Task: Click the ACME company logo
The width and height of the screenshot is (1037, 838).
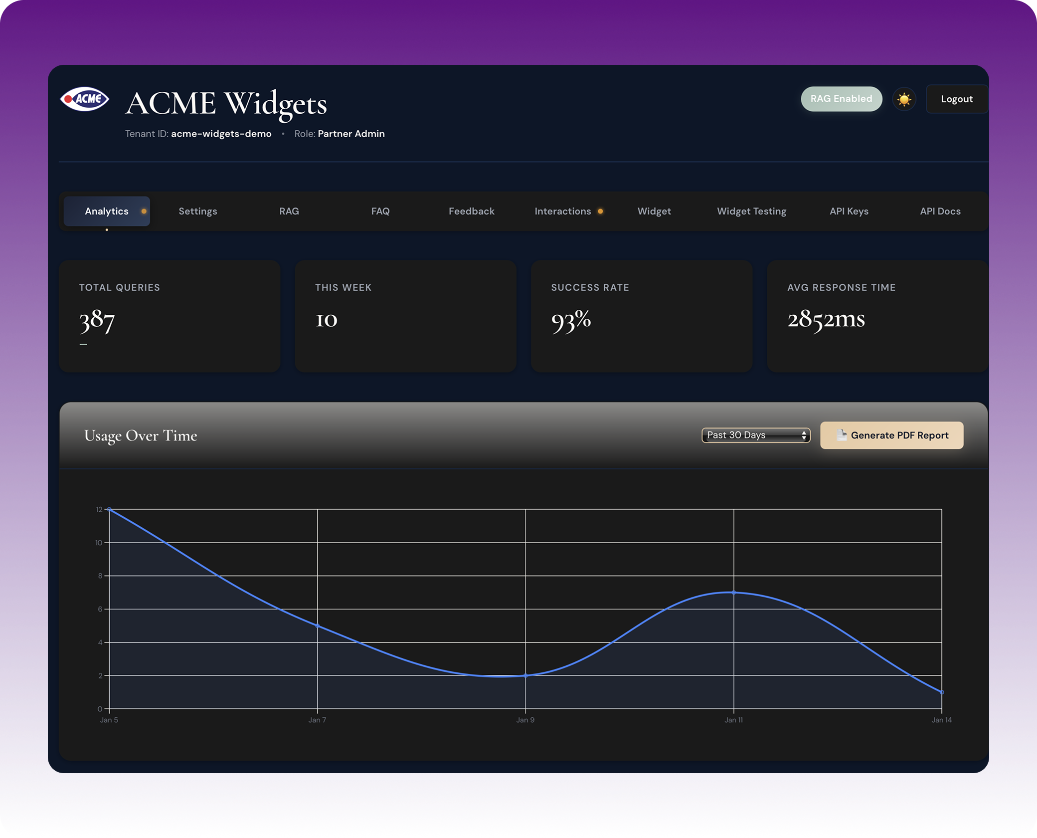Action: pyautogui.click(x=86, y=99)
